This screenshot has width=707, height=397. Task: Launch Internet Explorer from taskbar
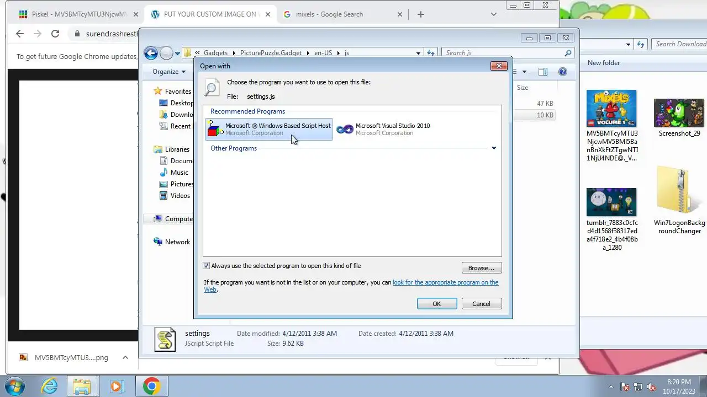click(49, 386)
